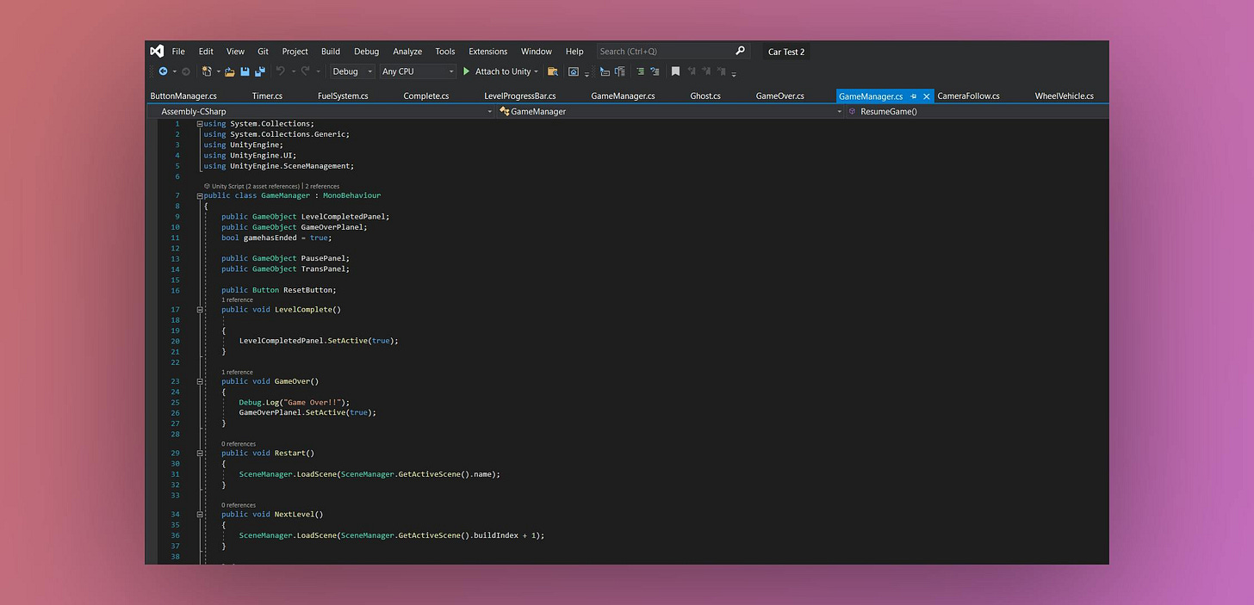Click the Navigate Backward arrow icon
The height and width of the screenshot is (605, 1254).
tap(163, 71)
